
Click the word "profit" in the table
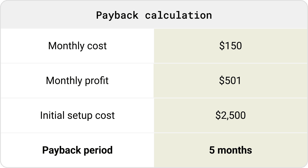[x=97, y=81]
